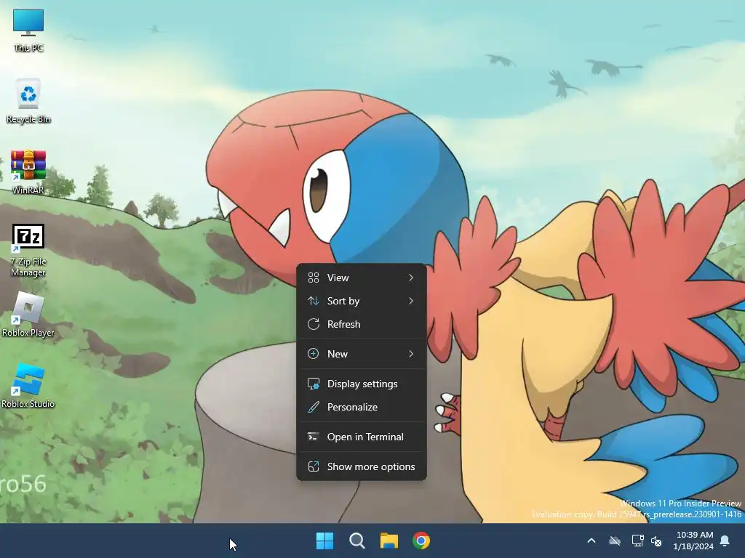
Task: Choose Refresh in the context menu
Action: 362,324
